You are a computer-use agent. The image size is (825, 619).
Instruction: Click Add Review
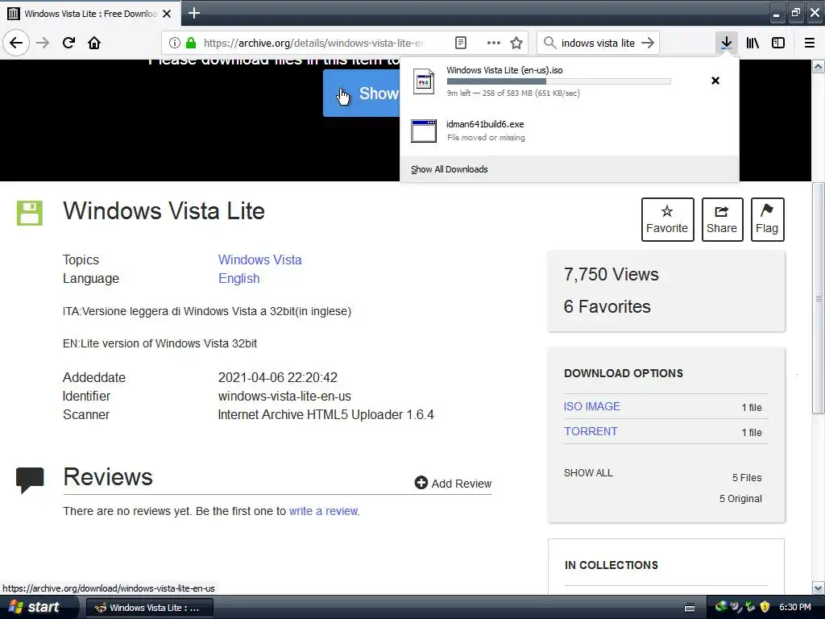(453, 483)
